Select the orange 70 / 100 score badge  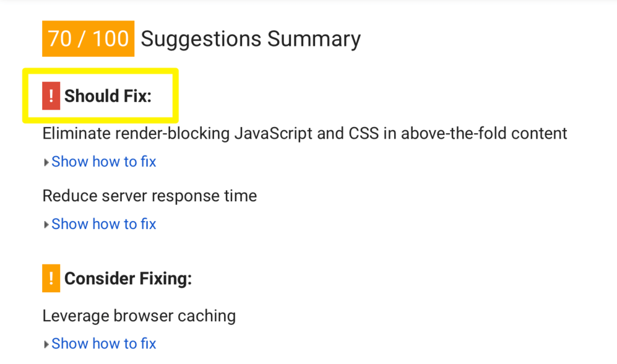click(x=88, y=39)
